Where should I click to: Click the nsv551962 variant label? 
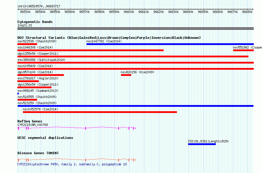pyautogui.click(x=248, y=47)
